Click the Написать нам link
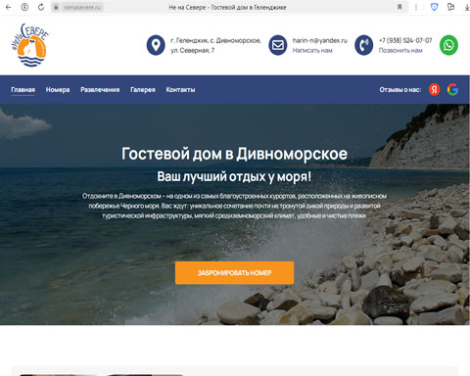 tap(312, 50)
